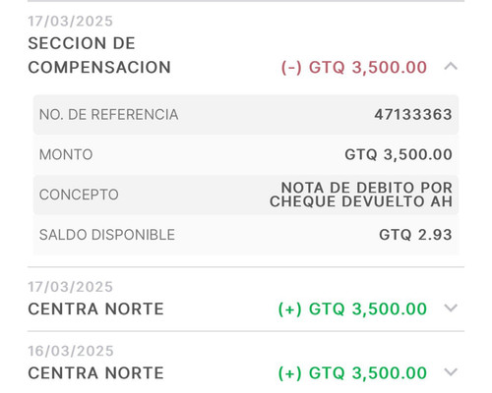
Task: Select the reference number 47133363
Action: (413, 115)
